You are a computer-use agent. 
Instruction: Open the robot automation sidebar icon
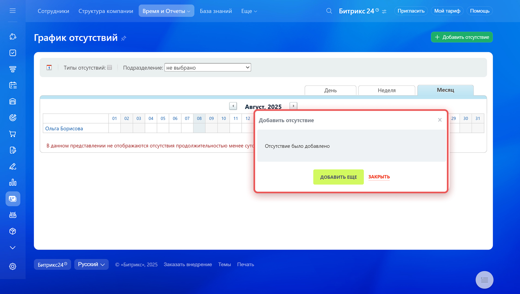click(13, 215)
